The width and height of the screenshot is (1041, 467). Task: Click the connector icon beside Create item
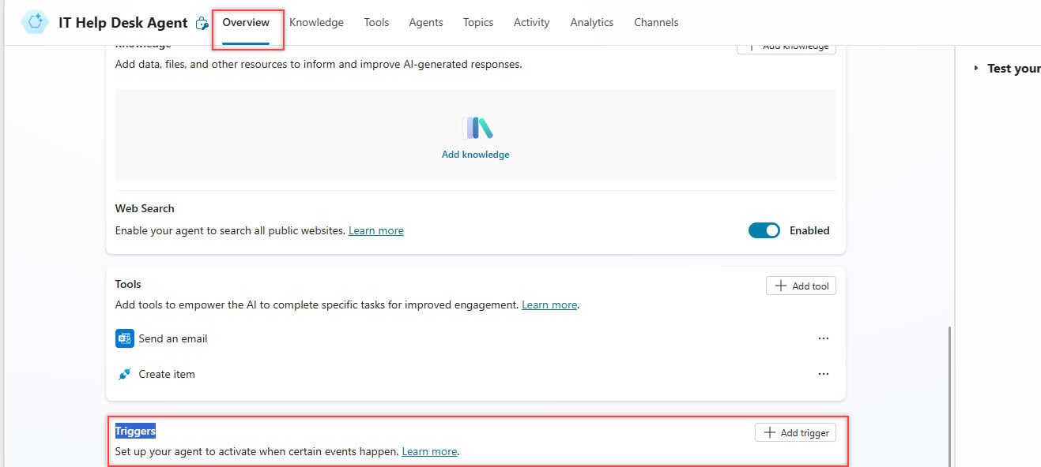(124, 374)
